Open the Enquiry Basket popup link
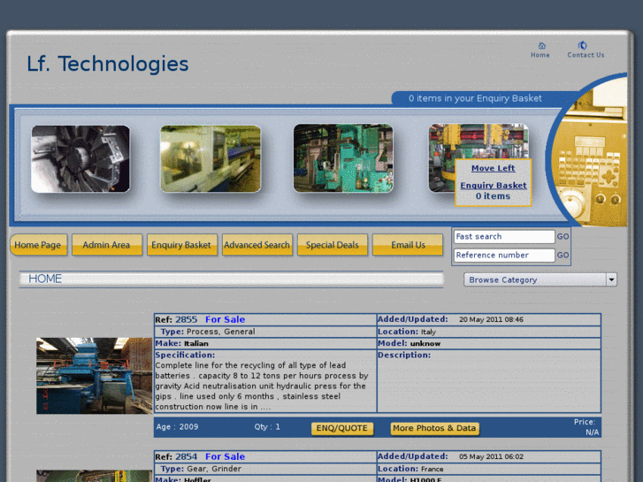The width and height of the screenshot is (643, 482). [494, 186]
